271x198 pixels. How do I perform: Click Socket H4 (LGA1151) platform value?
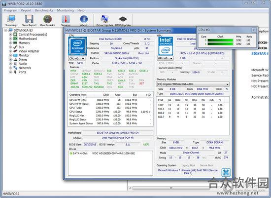click(127, 58)
